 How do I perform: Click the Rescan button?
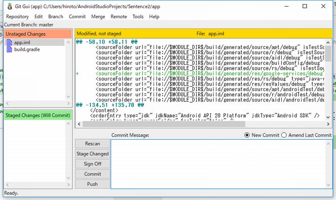coord(93,143)
